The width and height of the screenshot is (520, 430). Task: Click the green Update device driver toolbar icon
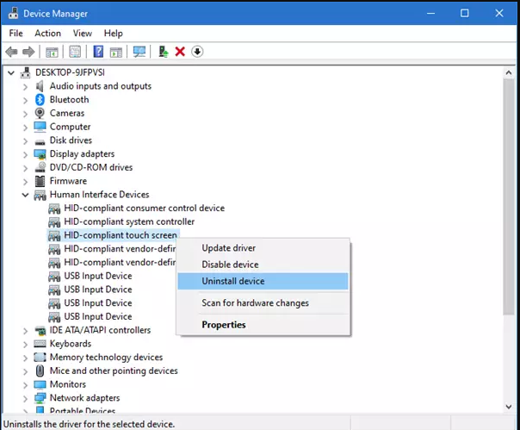tap(163, 52)
